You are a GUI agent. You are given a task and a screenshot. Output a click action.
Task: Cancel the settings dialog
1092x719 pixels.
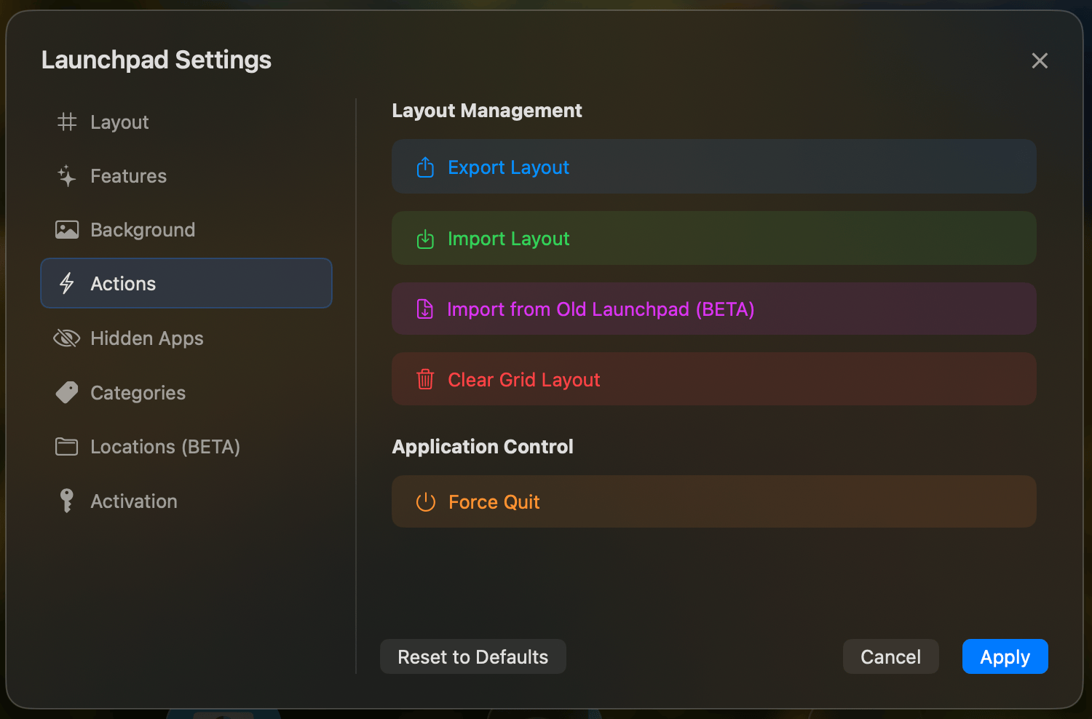(x=890, y=656)
